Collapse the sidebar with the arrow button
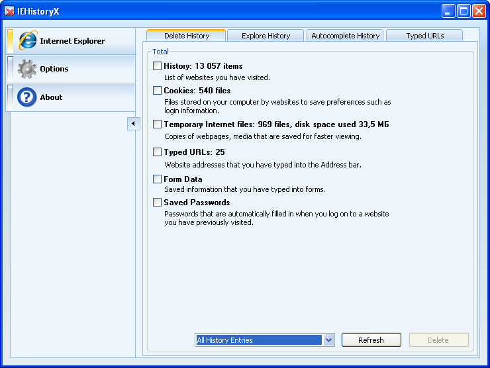This screenshot has height=368, width=490. 134,123
